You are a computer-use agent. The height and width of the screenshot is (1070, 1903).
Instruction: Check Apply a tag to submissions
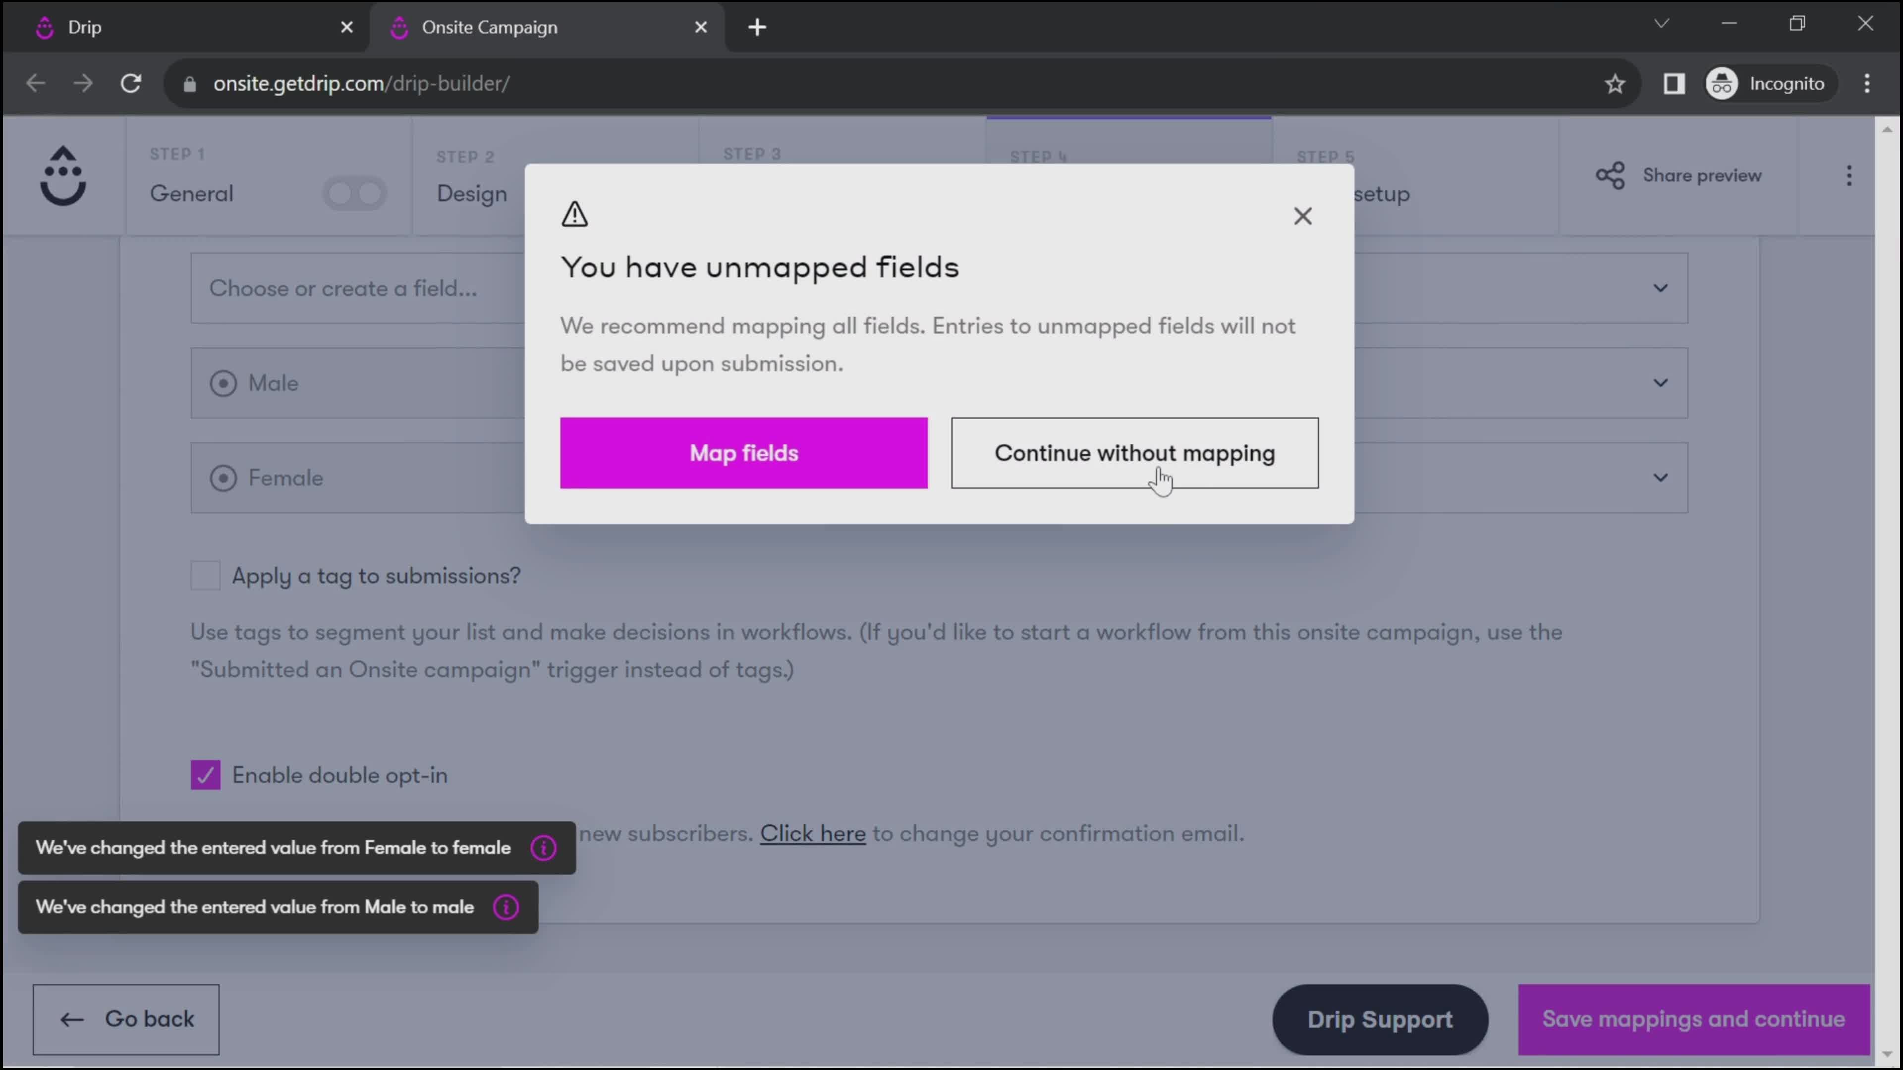pyautogui.click(x=205, y=575)
